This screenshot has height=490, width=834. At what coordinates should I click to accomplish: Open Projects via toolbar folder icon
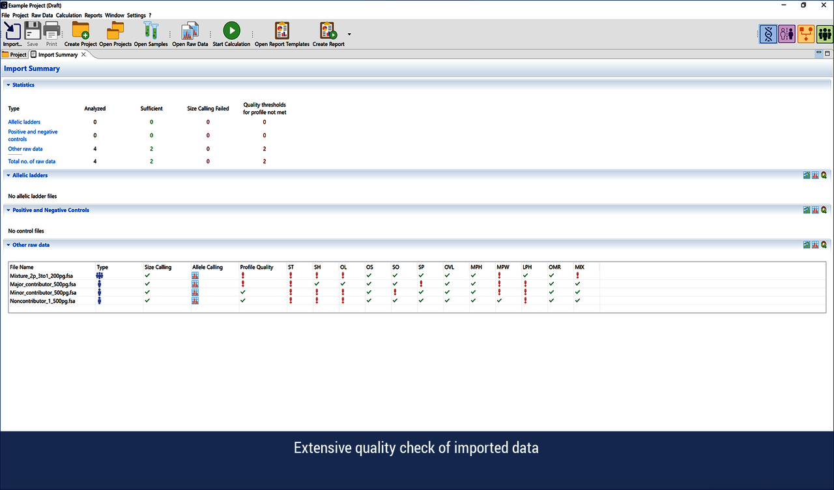click(x=115, y=31)
